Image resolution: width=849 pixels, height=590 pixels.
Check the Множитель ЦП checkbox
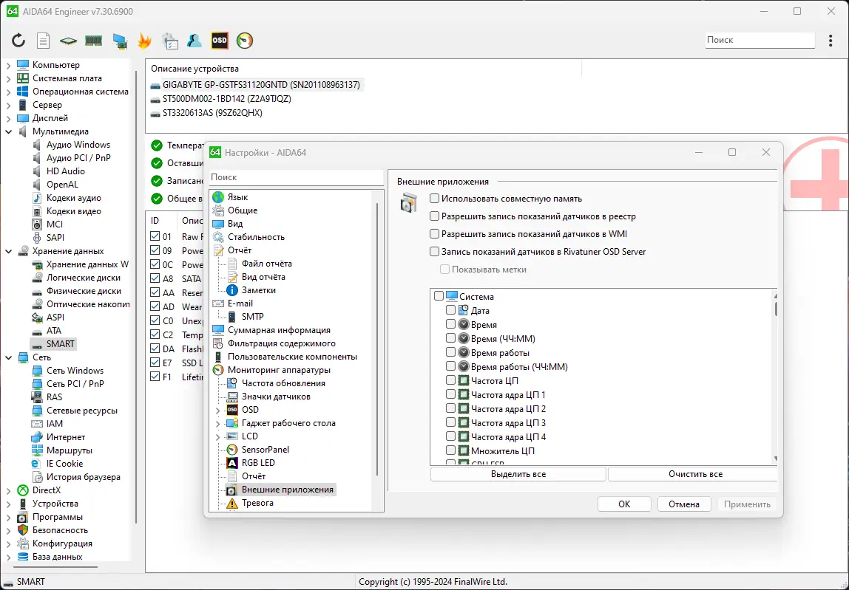[x=450, y=450]
